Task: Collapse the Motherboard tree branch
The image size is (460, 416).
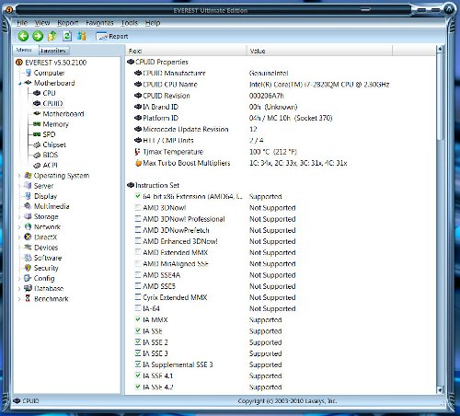Action: pos(19,83)
